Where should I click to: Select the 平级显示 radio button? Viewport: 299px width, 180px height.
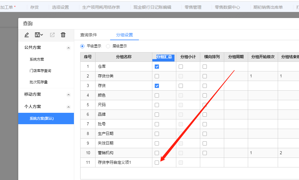point(82,46)
